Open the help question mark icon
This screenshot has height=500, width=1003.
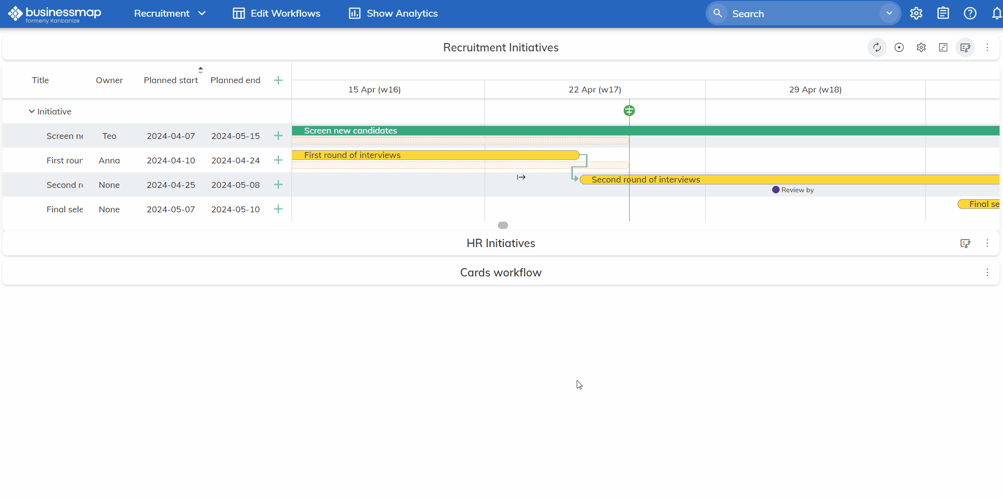click(x=970, y=13)
